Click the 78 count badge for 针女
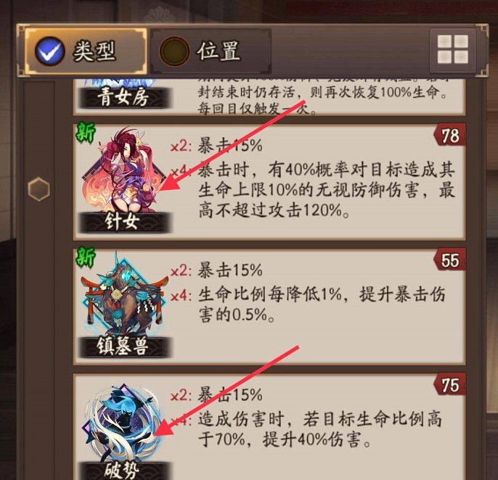This screenshot has height=480, width=498. click(450, 135)
